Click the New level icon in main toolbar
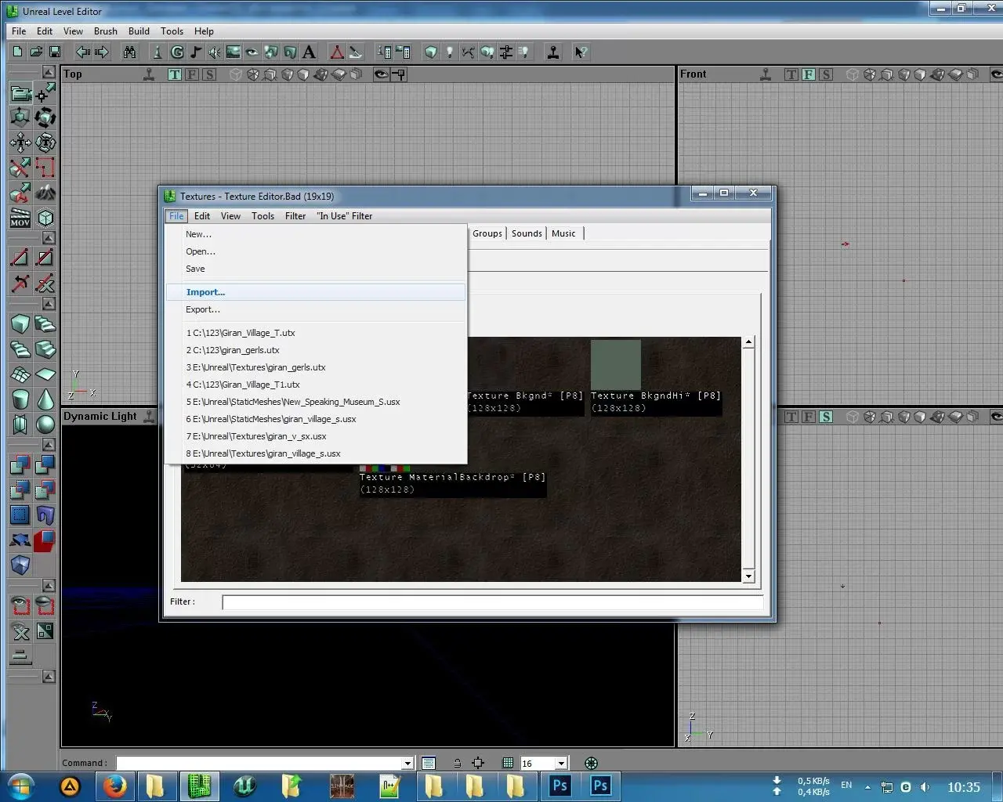This screenshot has width=1003, height=802. [17, 52]
